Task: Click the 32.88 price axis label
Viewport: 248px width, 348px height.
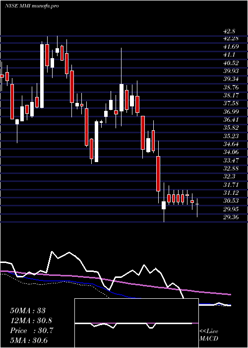Action: (231, 169)
